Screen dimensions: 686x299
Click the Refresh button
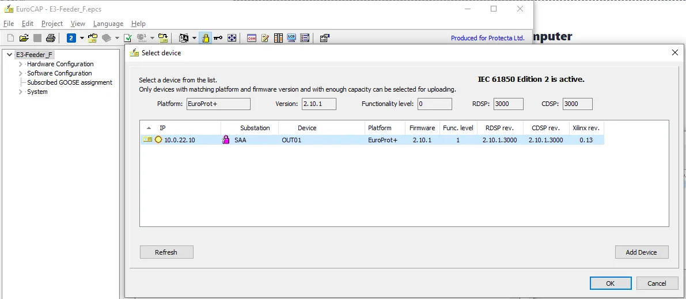pyautogui.click(x=166, y=252)
